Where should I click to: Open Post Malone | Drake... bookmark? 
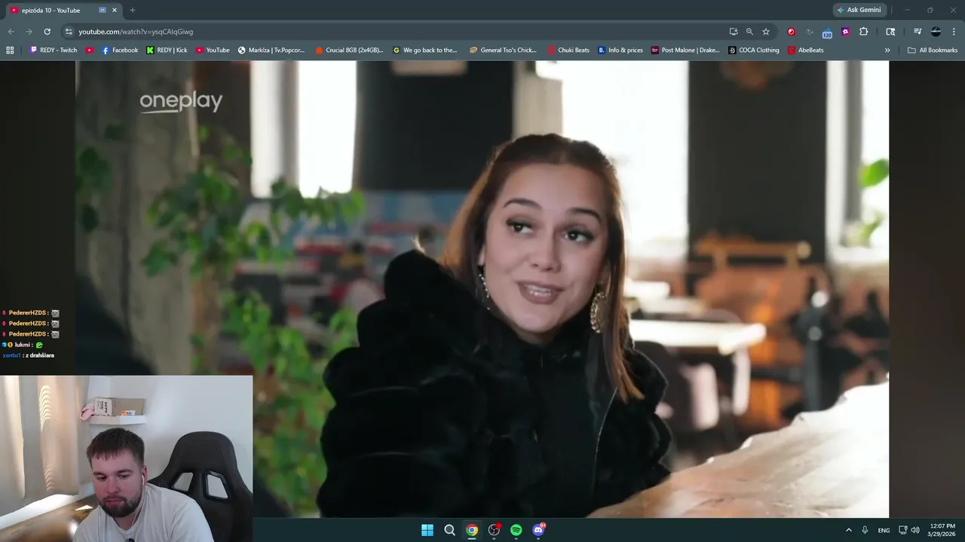click(685, 50)
